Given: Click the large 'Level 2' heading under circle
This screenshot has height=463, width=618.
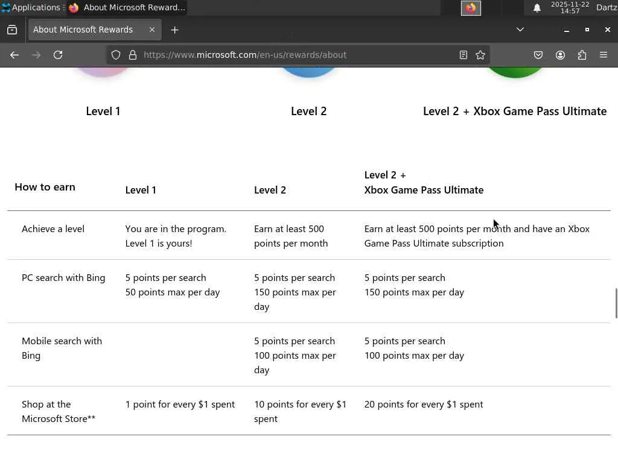Looking at the screenshot, I should click(309, 112).
